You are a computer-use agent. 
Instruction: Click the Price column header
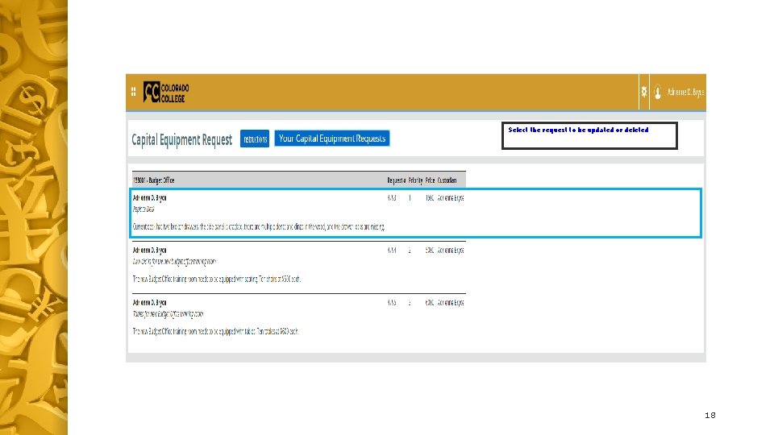tap(430, 180)
